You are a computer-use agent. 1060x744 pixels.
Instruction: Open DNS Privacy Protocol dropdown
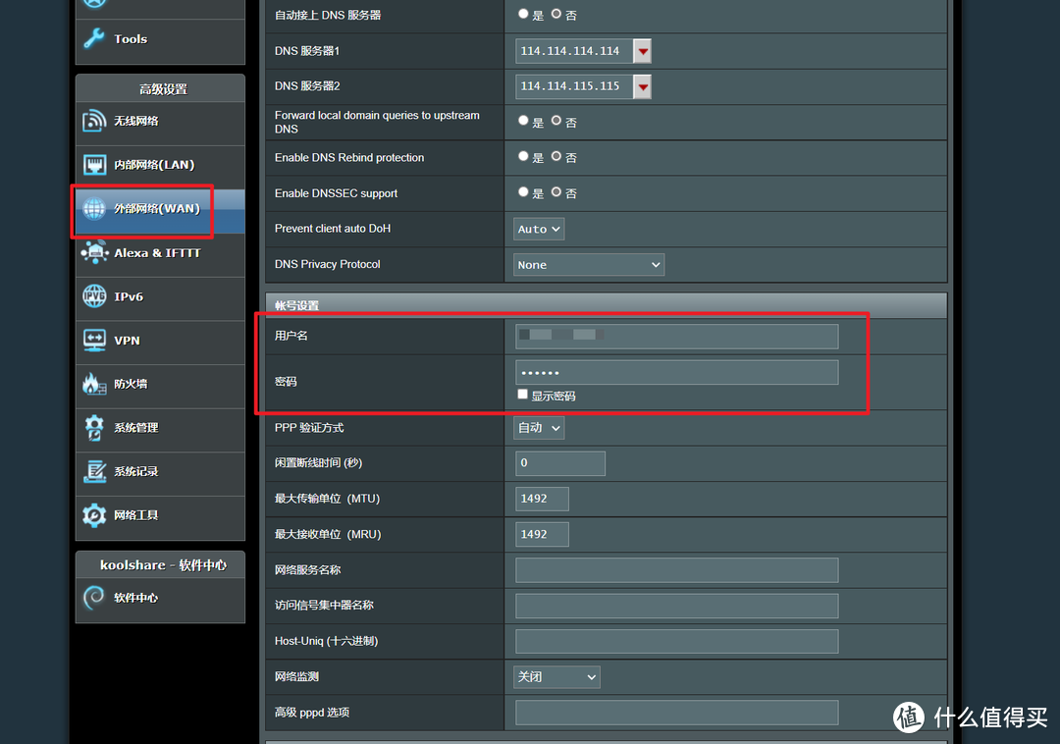[x=589, y=265]
